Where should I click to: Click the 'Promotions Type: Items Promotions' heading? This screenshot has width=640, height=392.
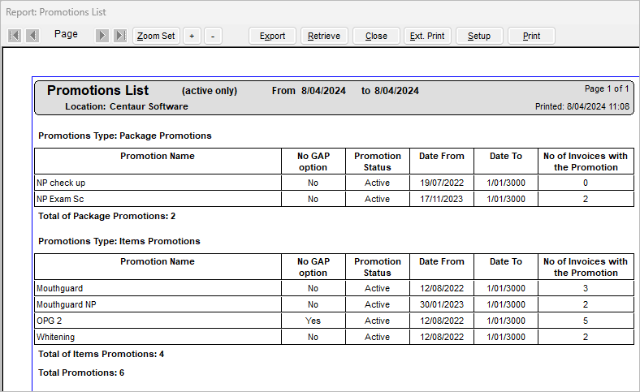point(119,242)
